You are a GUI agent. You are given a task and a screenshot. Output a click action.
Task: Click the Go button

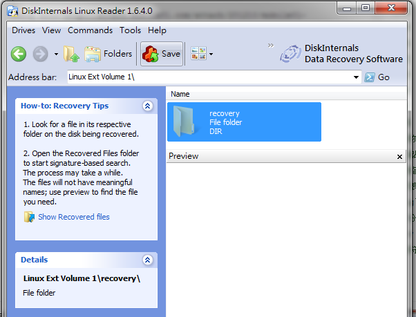tap(377, 77)
